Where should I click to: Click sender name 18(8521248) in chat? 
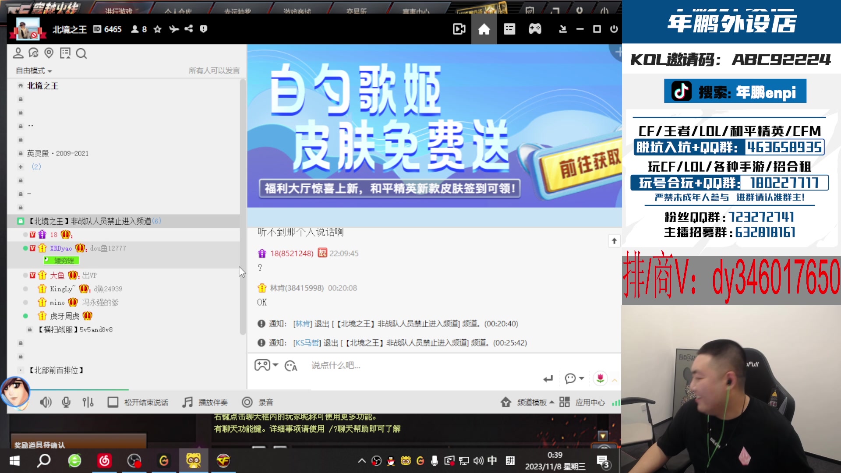[x=292, y=254]
